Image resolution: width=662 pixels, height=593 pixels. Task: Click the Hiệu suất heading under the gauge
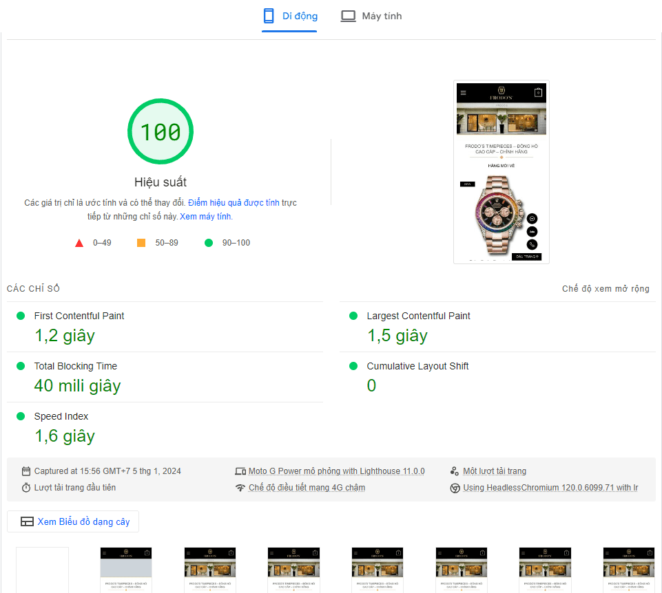click(161, 182)
